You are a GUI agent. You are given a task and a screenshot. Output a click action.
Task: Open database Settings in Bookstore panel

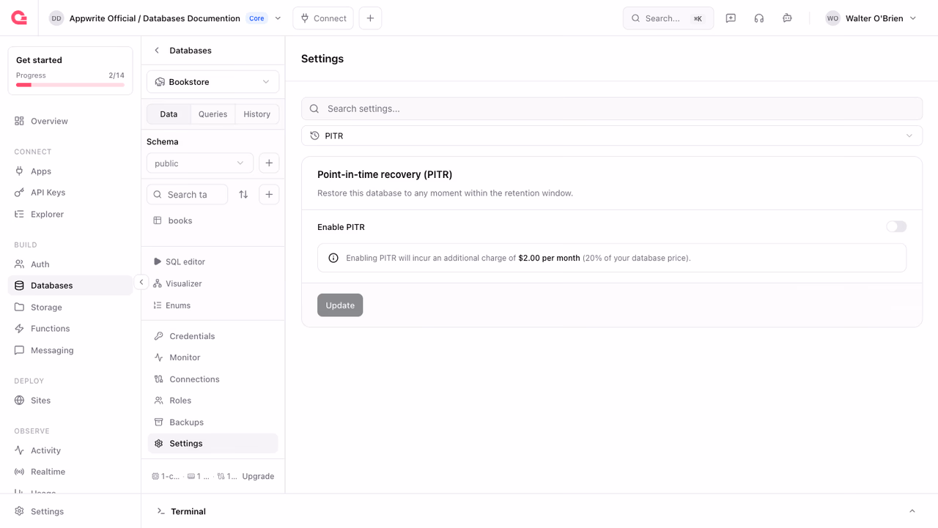[213, 444]
